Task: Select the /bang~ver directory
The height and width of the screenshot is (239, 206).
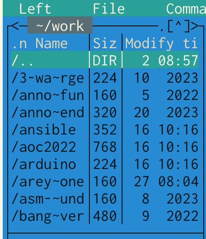Action: tap(105, 216)
